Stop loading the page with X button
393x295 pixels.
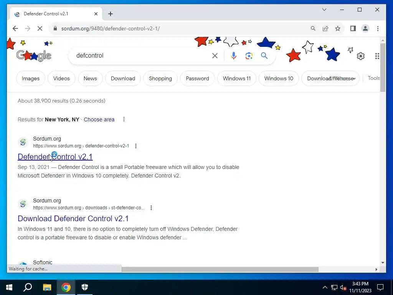click(x=40, y=28)
